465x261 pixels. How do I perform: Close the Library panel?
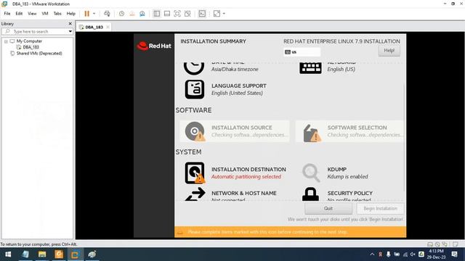pyautogui.click(x=70, y=24)
